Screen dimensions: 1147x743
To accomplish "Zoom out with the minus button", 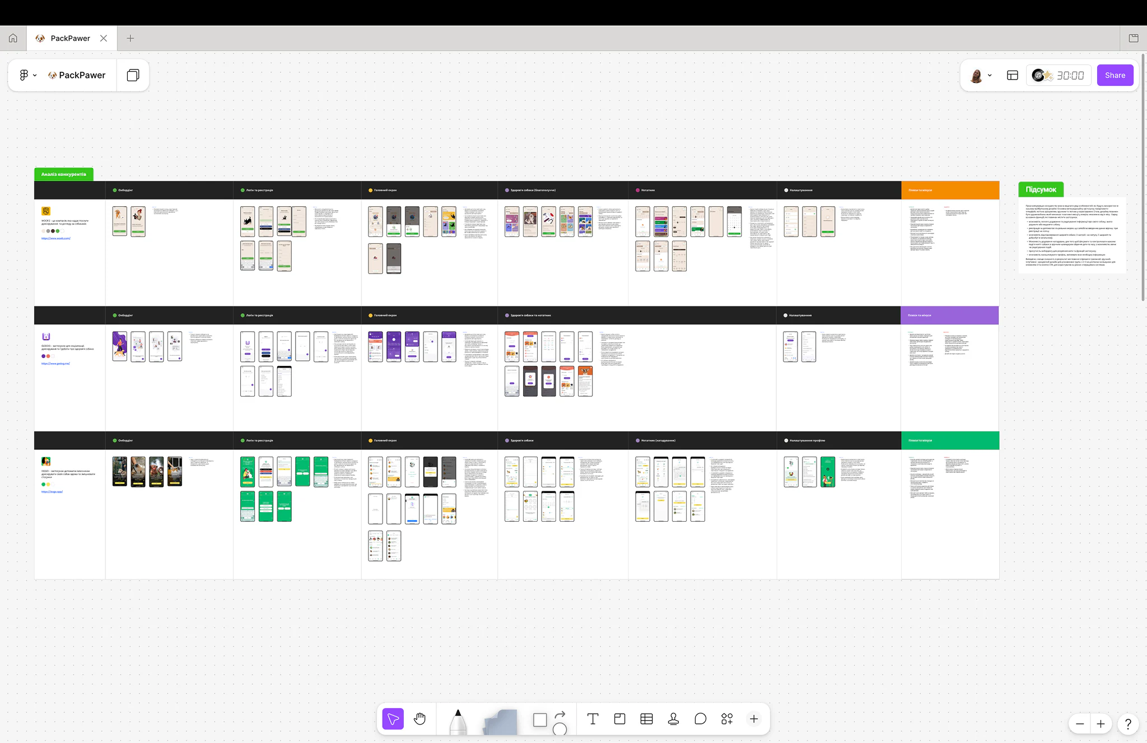I will (x=1080, y=724).
